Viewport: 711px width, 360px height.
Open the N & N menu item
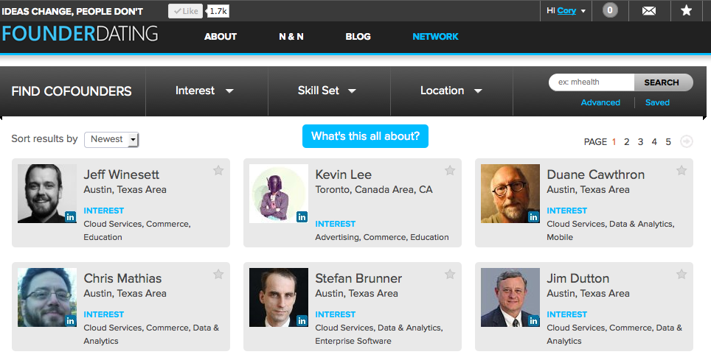(291, 37)
